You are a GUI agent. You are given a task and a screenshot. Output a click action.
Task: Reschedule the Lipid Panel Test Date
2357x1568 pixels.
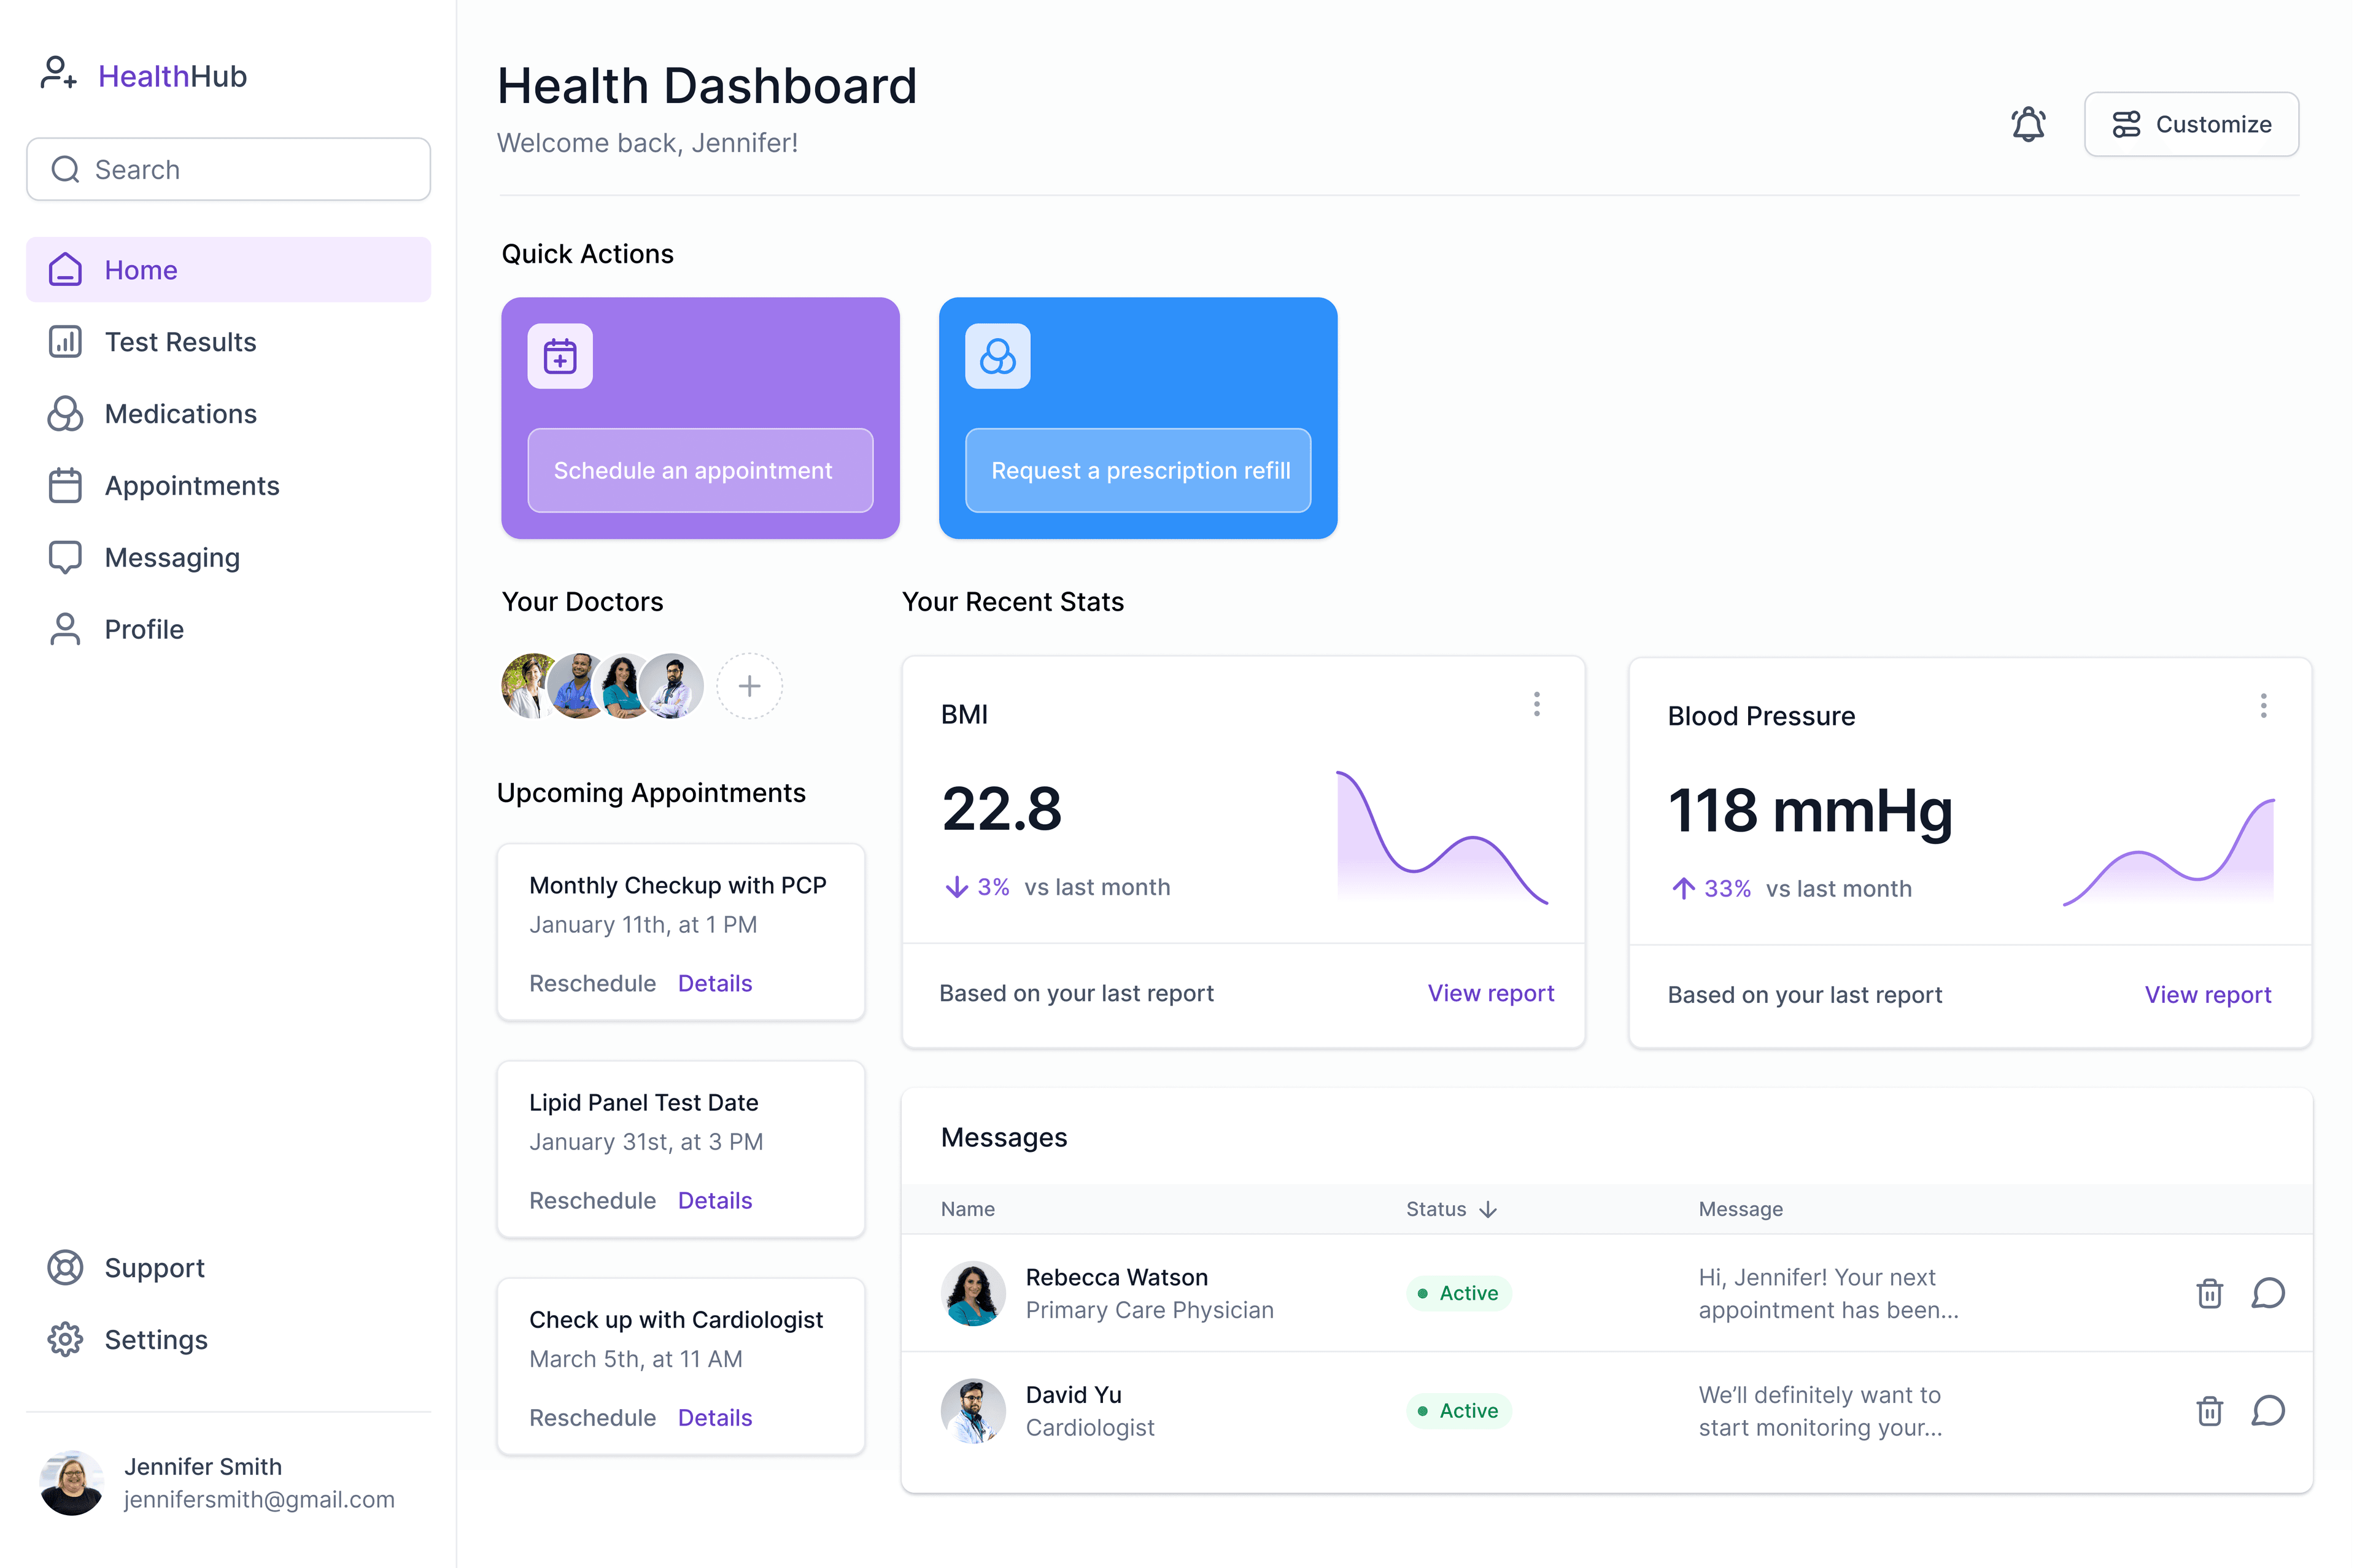point(592,1200)
